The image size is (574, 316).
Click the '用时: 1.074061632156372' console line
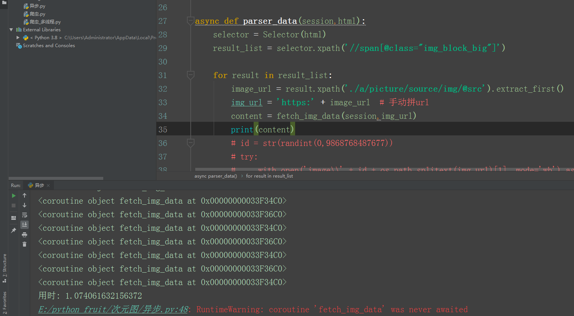tap(90, 296)
